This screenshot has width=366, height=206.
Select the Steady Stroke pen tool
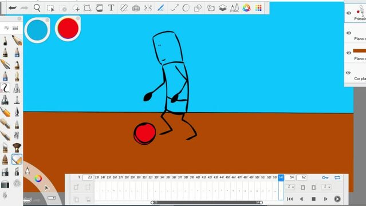(160, 8)
